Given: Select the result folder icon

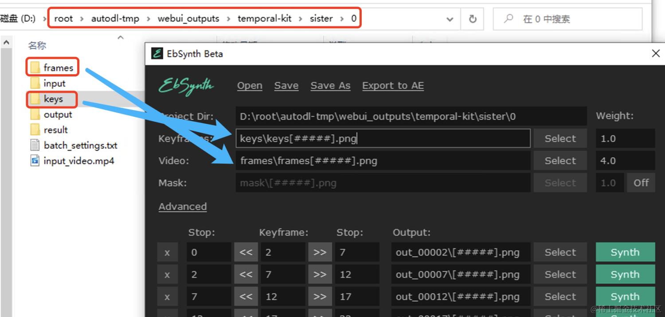Looking at the screenshot, I should tap(35, 130).
